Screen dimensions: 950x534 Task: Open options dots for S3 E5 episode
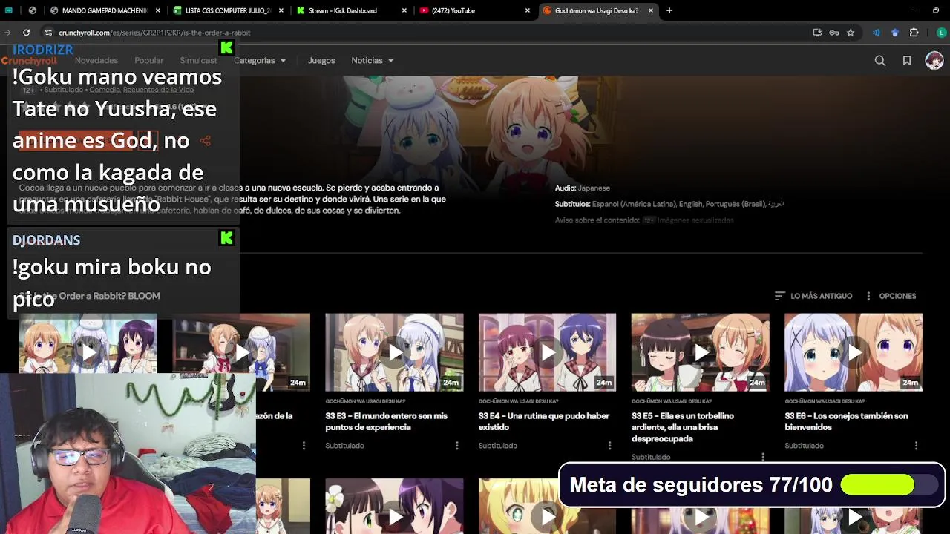[762, 457]
